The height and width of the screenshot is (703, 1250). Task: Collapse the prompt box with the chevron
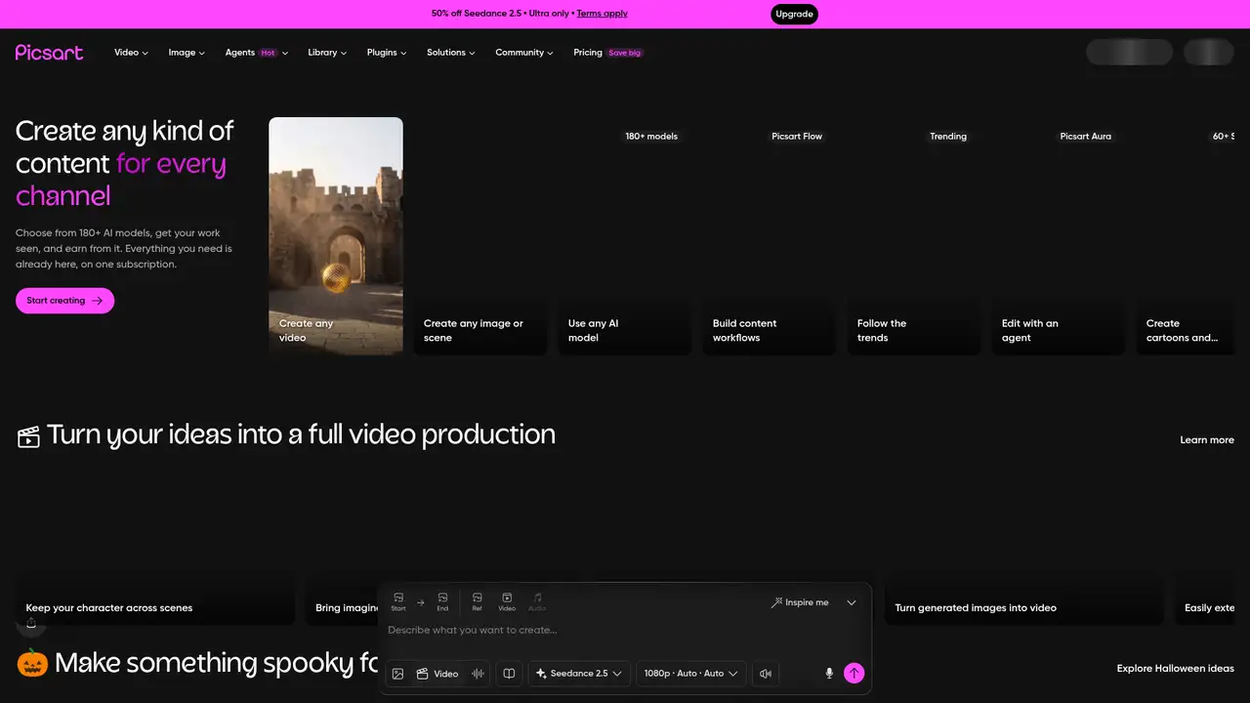852,602
